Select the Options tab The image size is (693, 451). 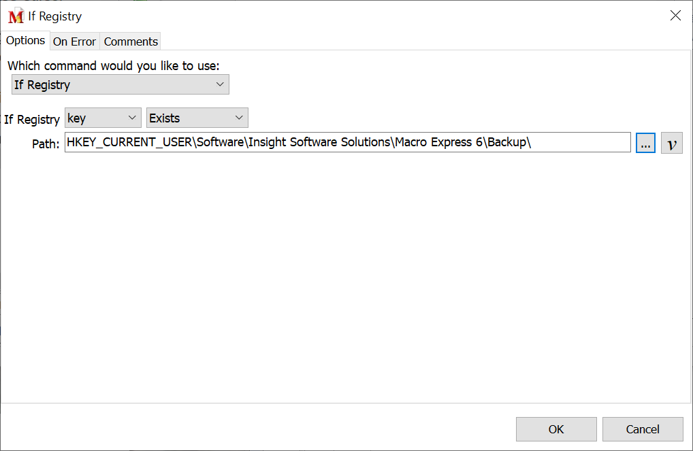click(x=25, y=41)
